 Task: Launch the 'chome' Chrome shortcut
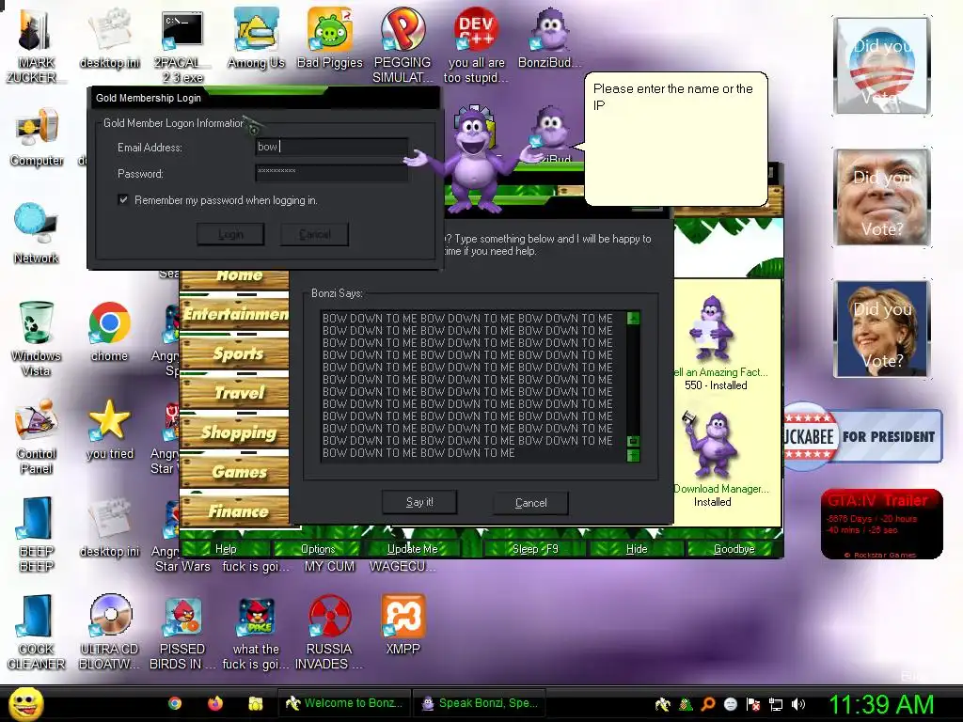[109, 332]
